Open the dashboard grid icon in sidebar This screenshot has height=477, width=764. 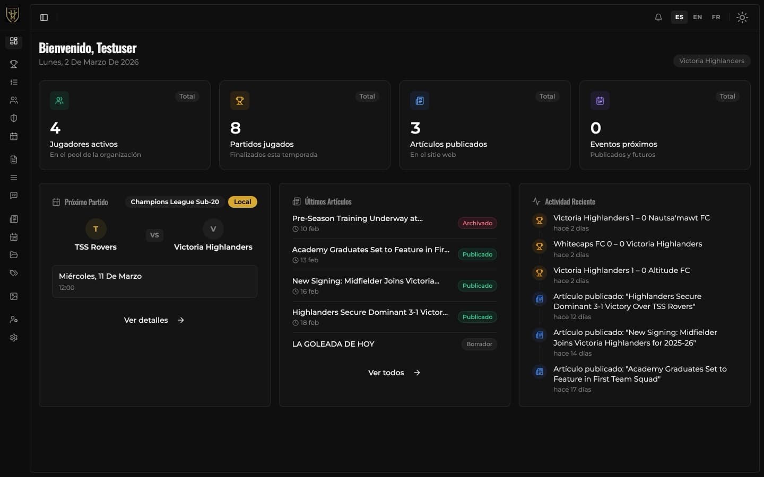click(x=14, y=41)
